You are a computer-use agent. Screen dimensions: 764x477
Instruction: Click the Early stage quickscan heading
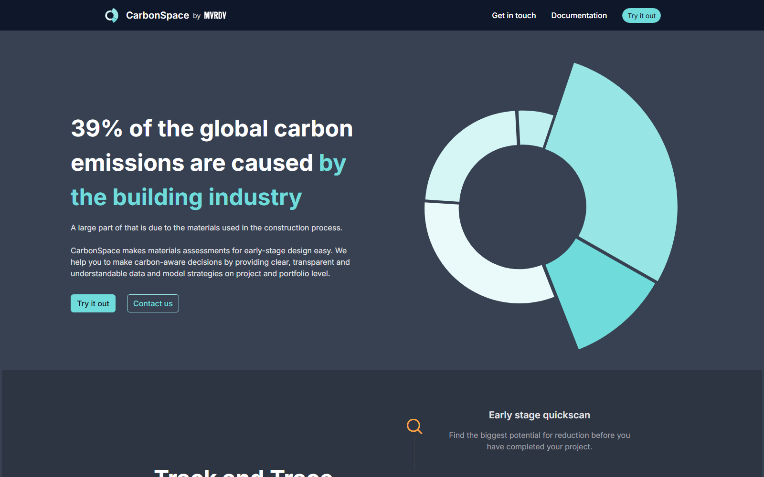tap(540, 415)
